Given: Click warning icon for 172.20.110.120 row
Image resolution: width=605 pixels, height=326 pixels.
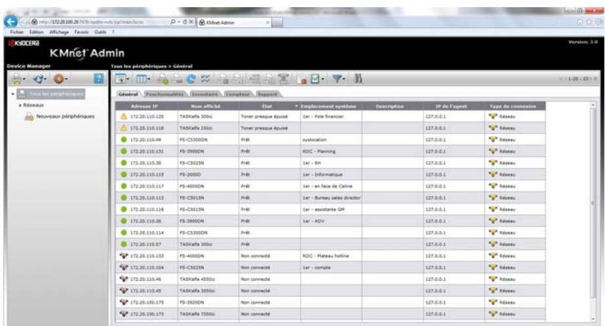Looking at the screenshot, I should click(x=123, y=116).
